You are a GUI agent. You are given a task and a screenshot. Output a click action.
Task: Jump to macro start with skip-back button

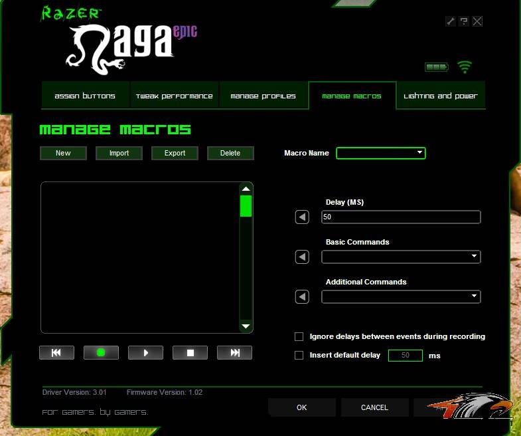pyautogui.click(x=56, y=353)
